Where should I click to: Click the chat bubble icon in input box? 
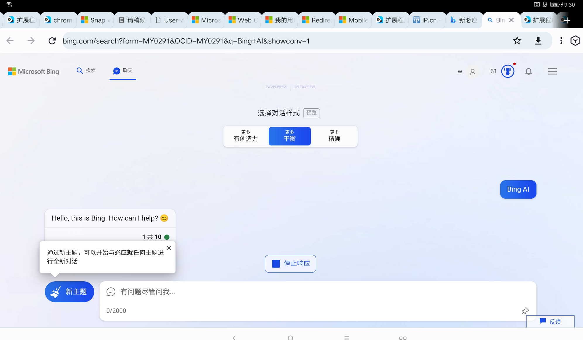(x=111, y=292)
